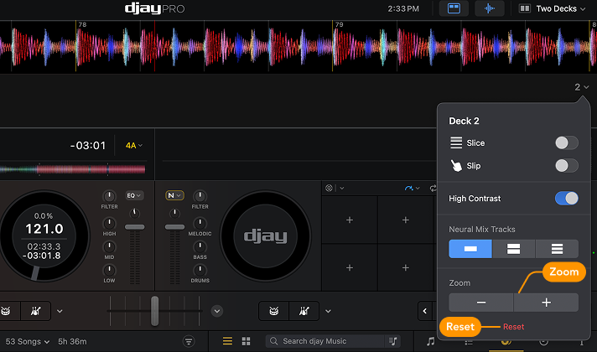Turn on the Slip toggle
Image resolution: width=597 pixels, height=352 pixels.
tap(567, 166)
